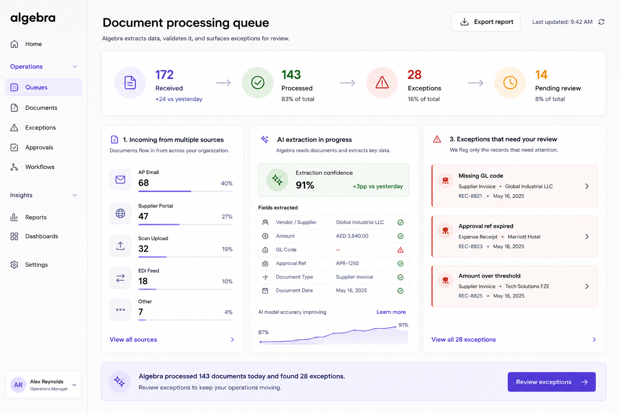Click the Extraction confidence 91% card
620x413 pixels.
click(x=334, y=180)
